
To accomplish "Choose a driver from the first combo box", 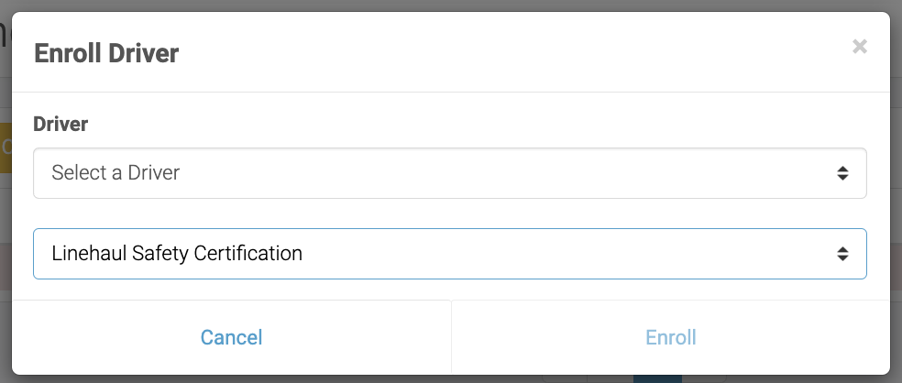I will pyautogui.click(x=449, y=173).
